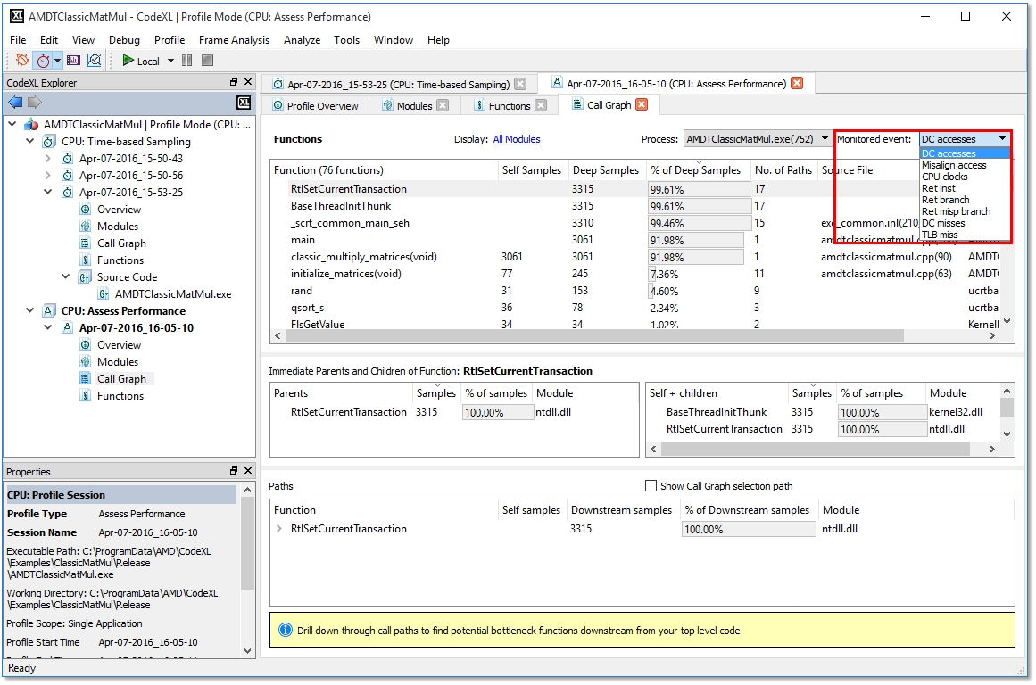Expand the Apr-07-2016_15-50-56 session node
Viewport: 1036px width, 685px height.
pos(47,175)
